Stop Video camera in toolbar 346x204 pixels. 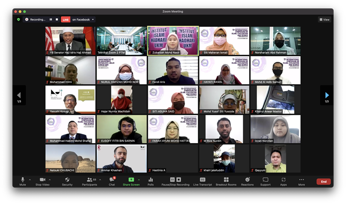(x=42, y=180)
